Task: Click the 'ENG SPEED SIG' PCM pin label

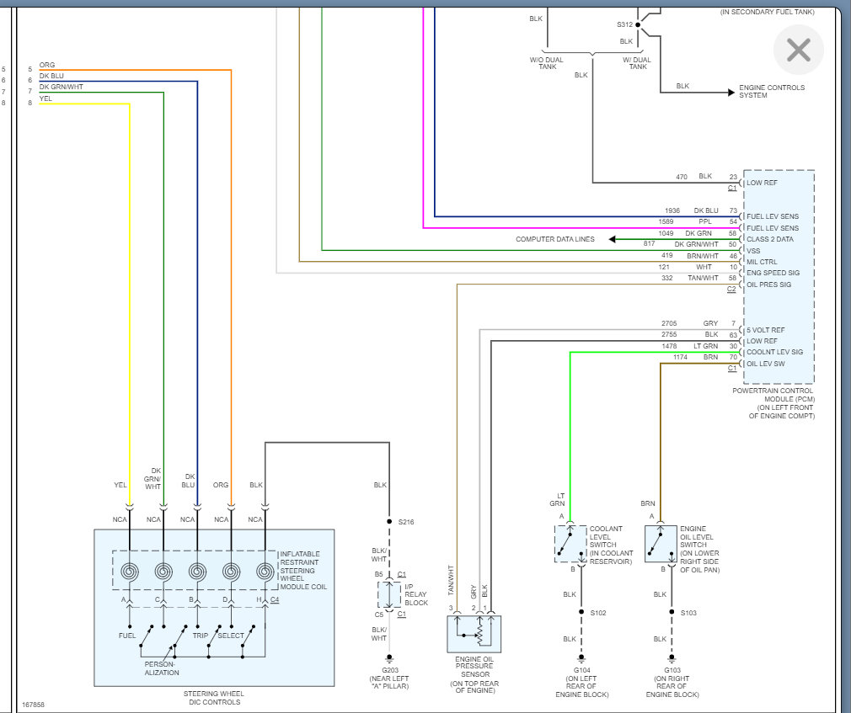Action: click(773, 273)
